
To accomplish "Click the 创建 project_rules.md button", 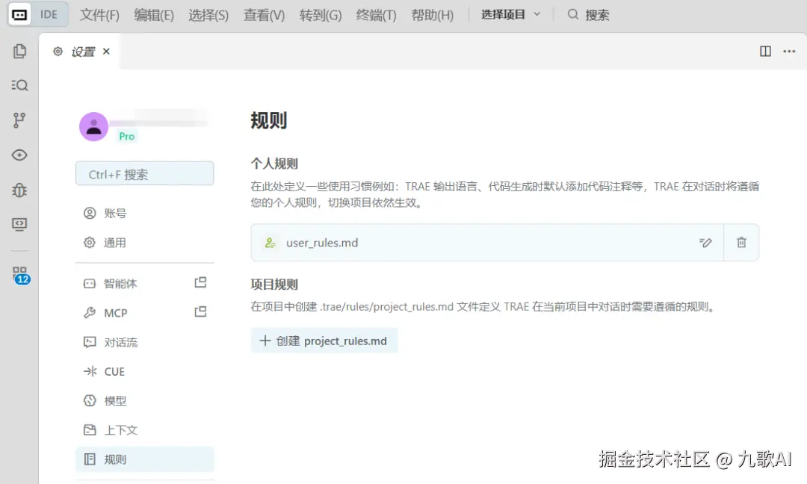I will 324,341.
